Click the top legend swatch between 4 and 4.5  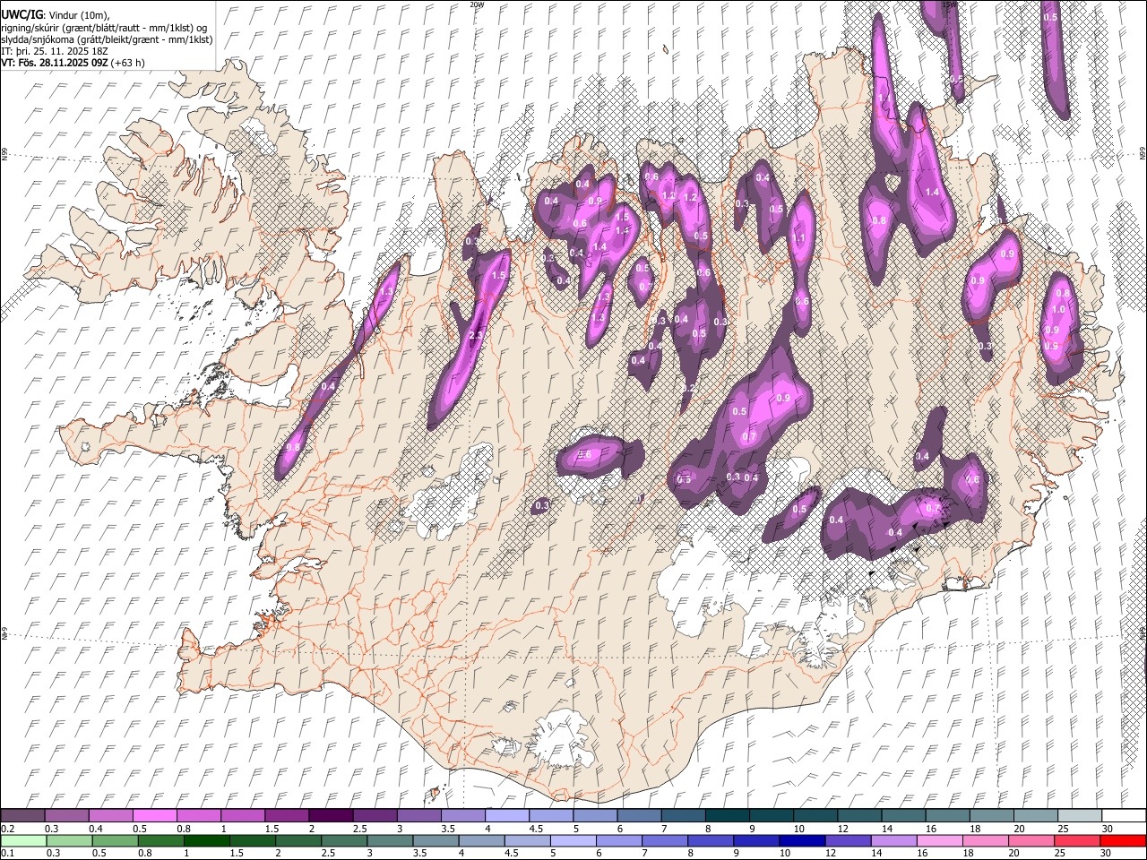tap(507, 815)
